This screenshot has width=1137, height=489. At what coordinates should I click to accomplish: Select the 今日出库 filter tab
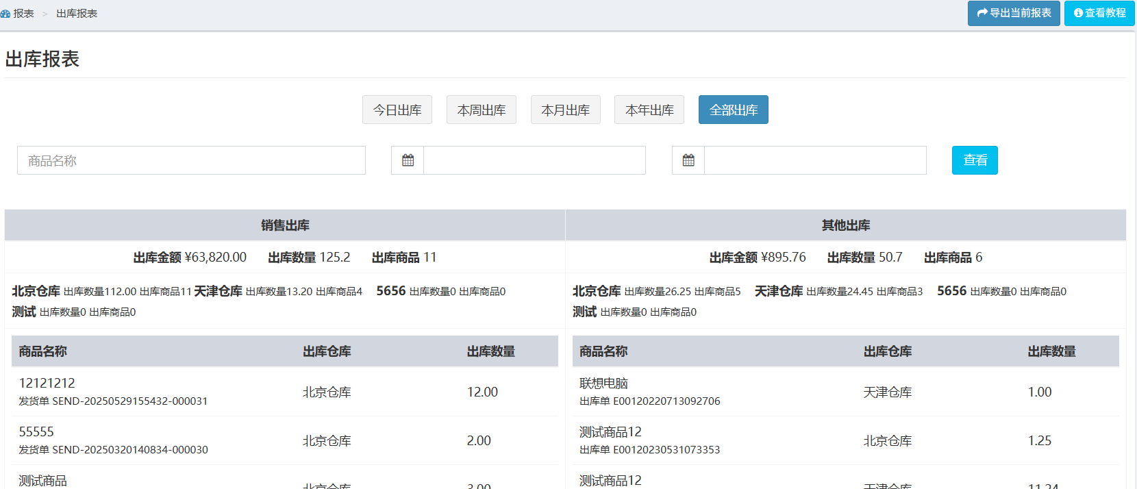point(397,110)
